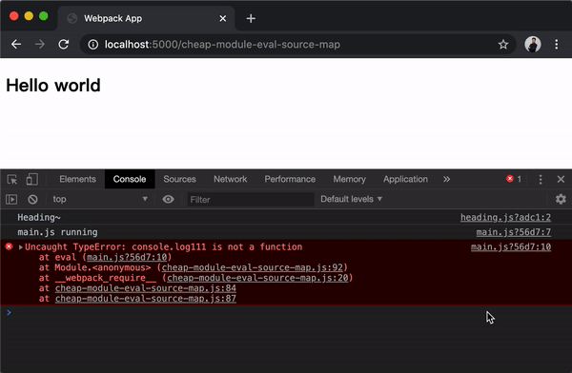Click the Heading~ log message

pyautogui.click(x=39, y=218)
